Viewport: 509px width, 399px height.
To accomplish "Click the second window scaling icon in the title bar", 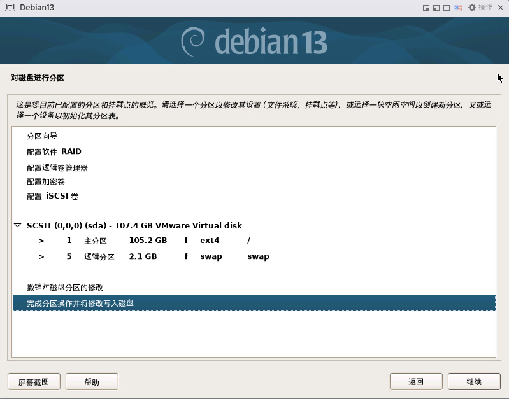I will point(436,8).
